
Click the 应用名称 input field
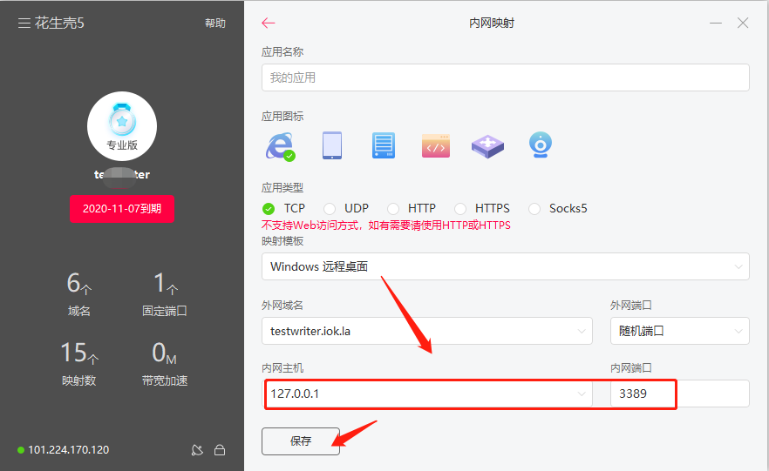pos(505,77)
